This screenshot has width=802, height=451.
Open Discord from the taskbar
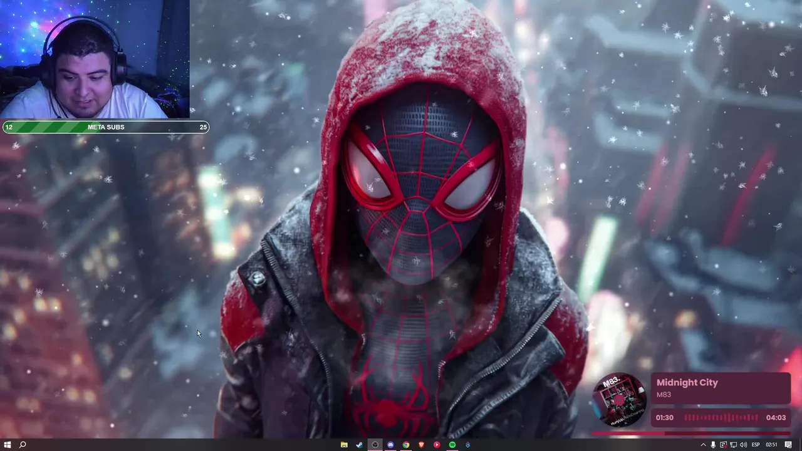(390, 445)
